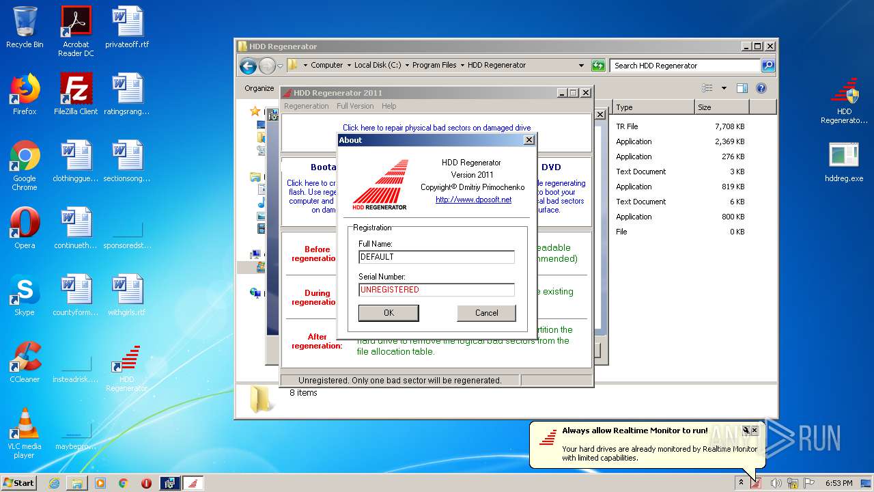Expand the Program Files breadcrumb arrow

(x=462, y=66)
